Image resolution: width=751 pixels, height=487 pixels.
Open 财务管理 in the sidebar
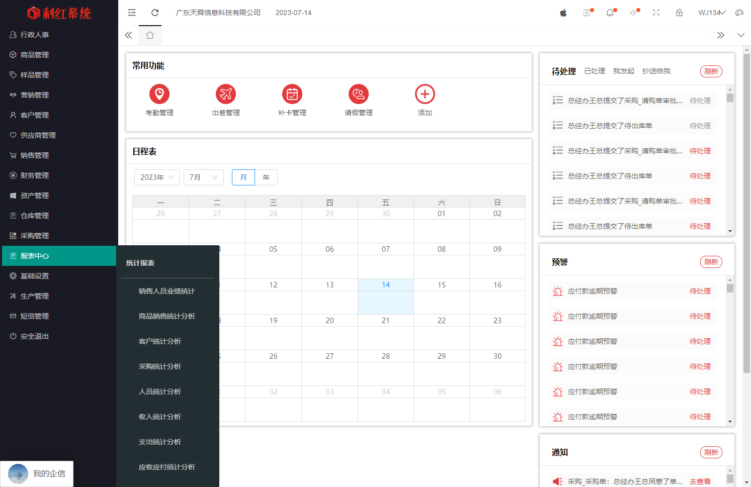click(x=35, y=175)
